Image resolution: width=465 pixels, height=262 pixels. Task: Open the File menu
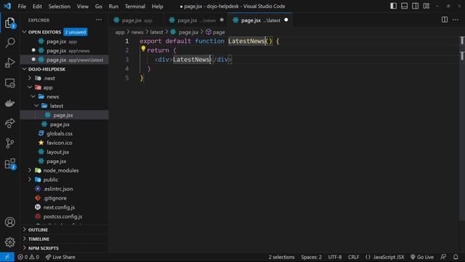[22, 7]
